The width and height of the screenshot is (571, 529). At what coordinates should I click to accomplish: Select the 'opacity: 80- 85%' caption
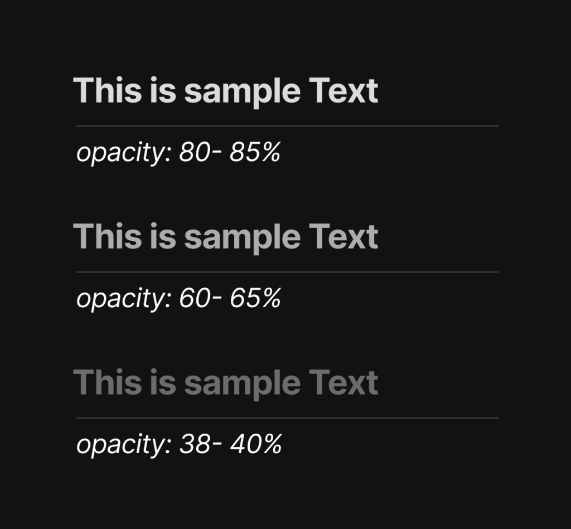click(178, 153)
